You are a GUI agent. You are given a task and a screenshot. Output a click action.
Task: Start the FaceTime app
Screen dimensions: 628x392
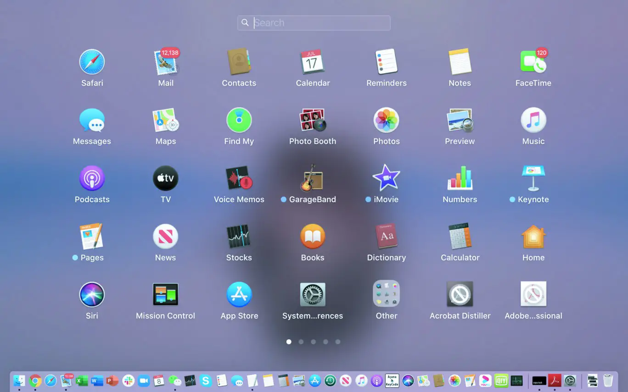pos(533,62)
